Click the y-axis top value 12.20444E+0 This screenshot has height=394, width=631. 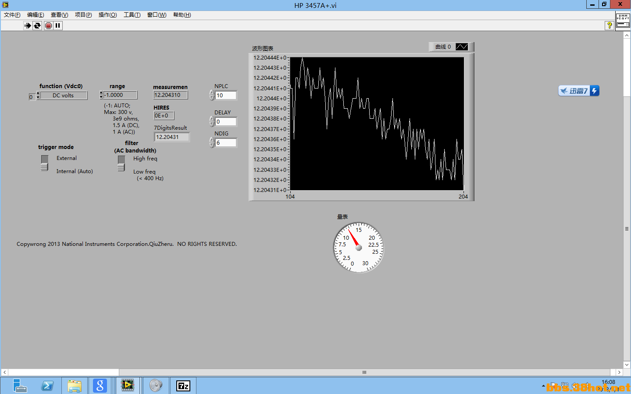pyautogui.click(x=270, y=58)
